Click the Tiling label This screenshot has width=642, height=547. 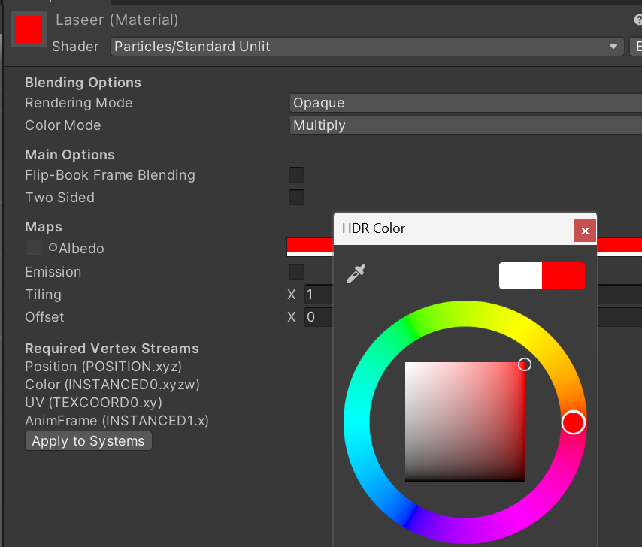43,295
